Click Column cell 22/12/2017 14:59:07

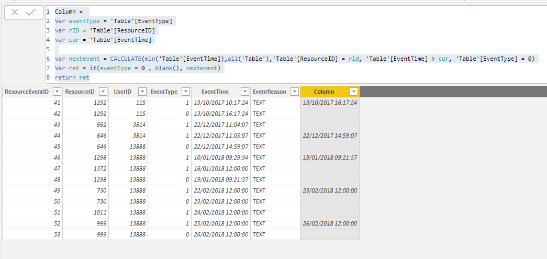coord(330,136)
